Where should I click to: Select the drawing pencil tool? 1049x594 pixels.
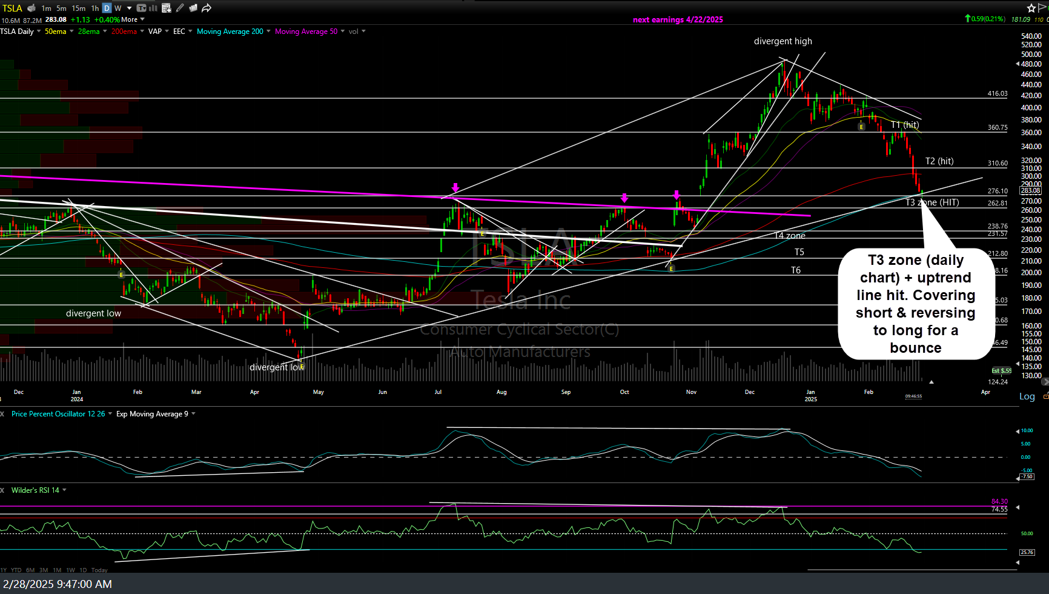click(x=180, y=8)
